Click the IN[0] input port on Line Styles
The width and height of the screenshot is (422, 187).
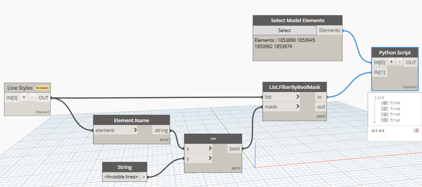coord(11,98)
